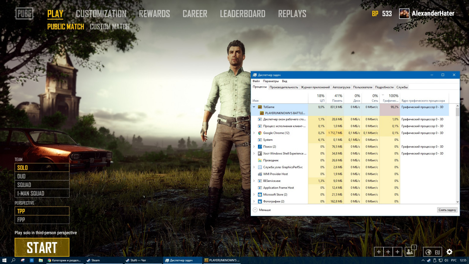Open the AlexanderHater profile avatar

404,13
